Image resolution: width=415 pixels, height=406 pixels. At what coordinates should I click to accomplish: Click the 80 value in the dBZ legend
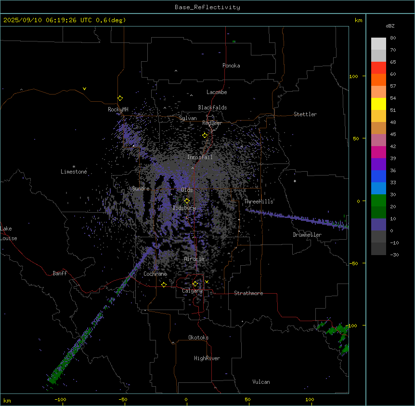point(393,38)
